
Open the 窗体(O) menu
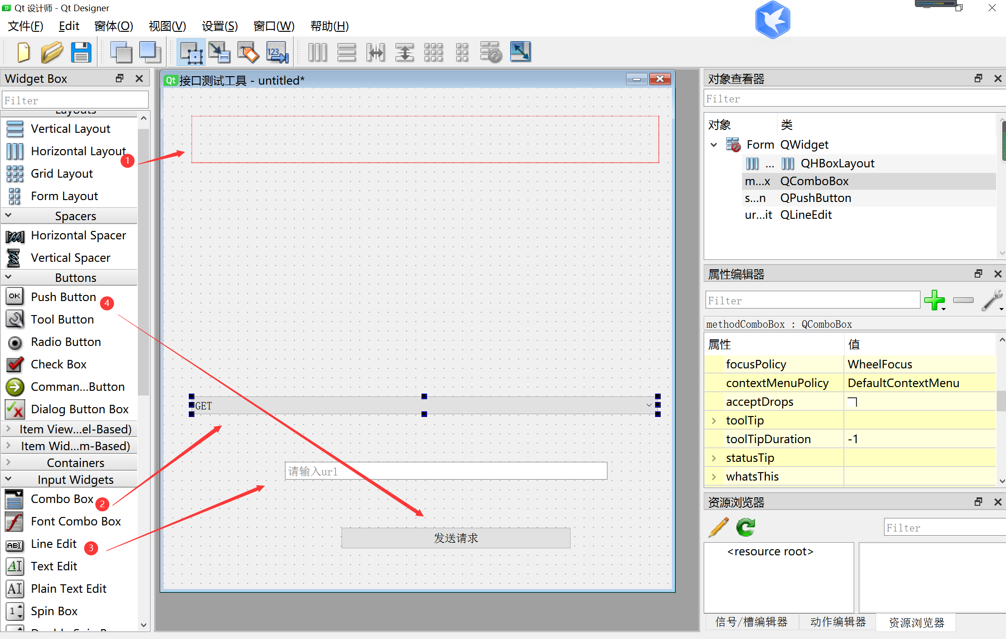114,26
